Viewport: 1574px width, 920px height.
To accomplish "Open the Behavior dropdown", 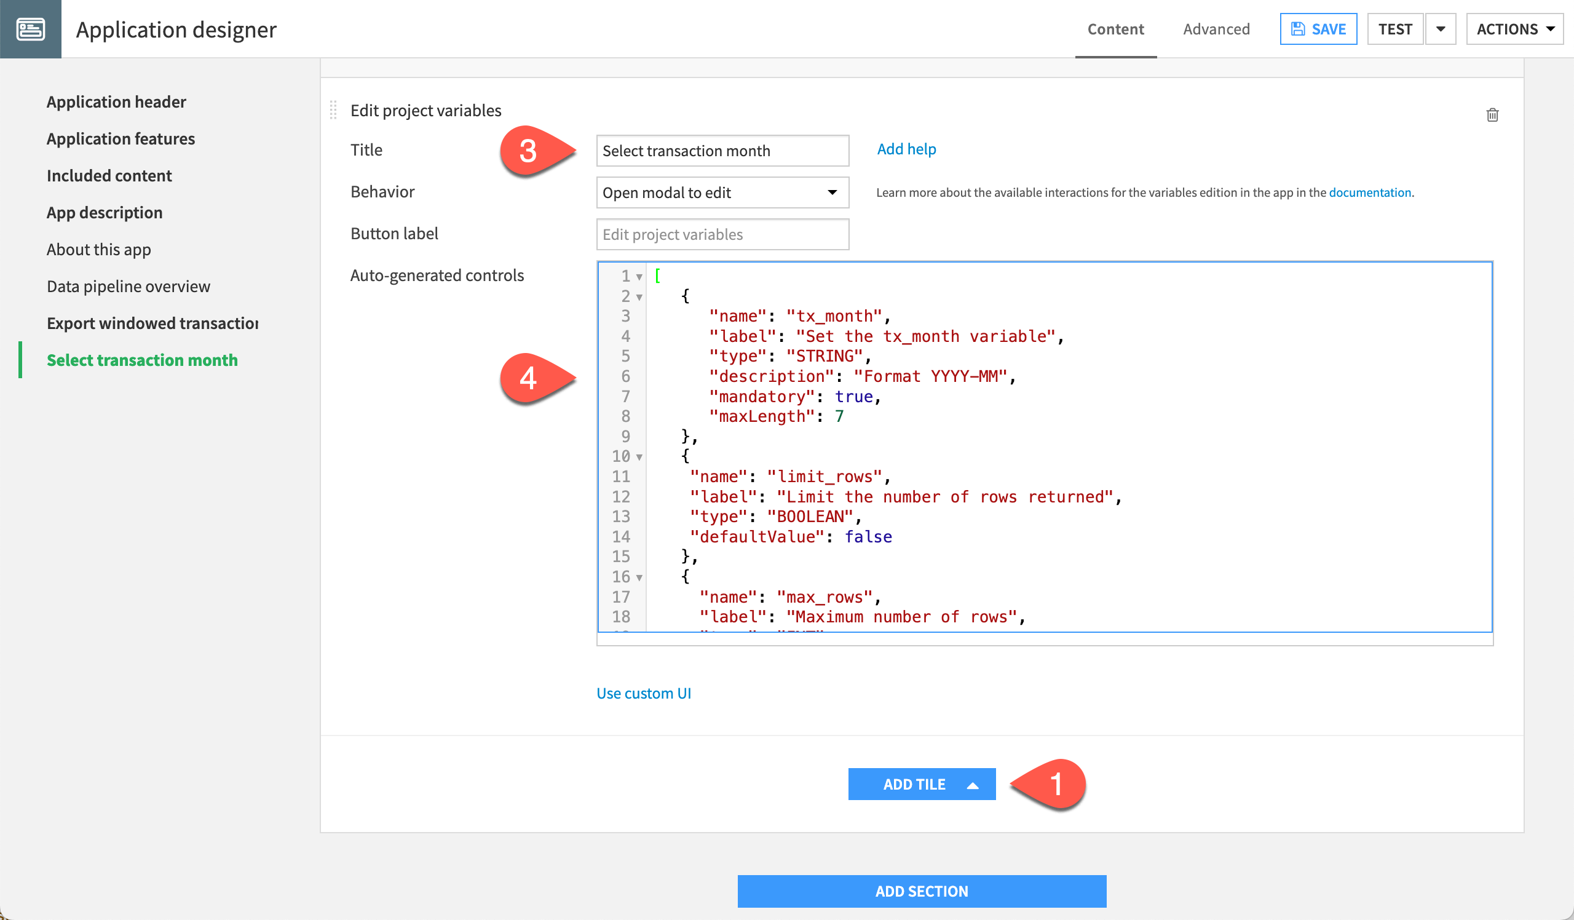I will pos(722,192).
